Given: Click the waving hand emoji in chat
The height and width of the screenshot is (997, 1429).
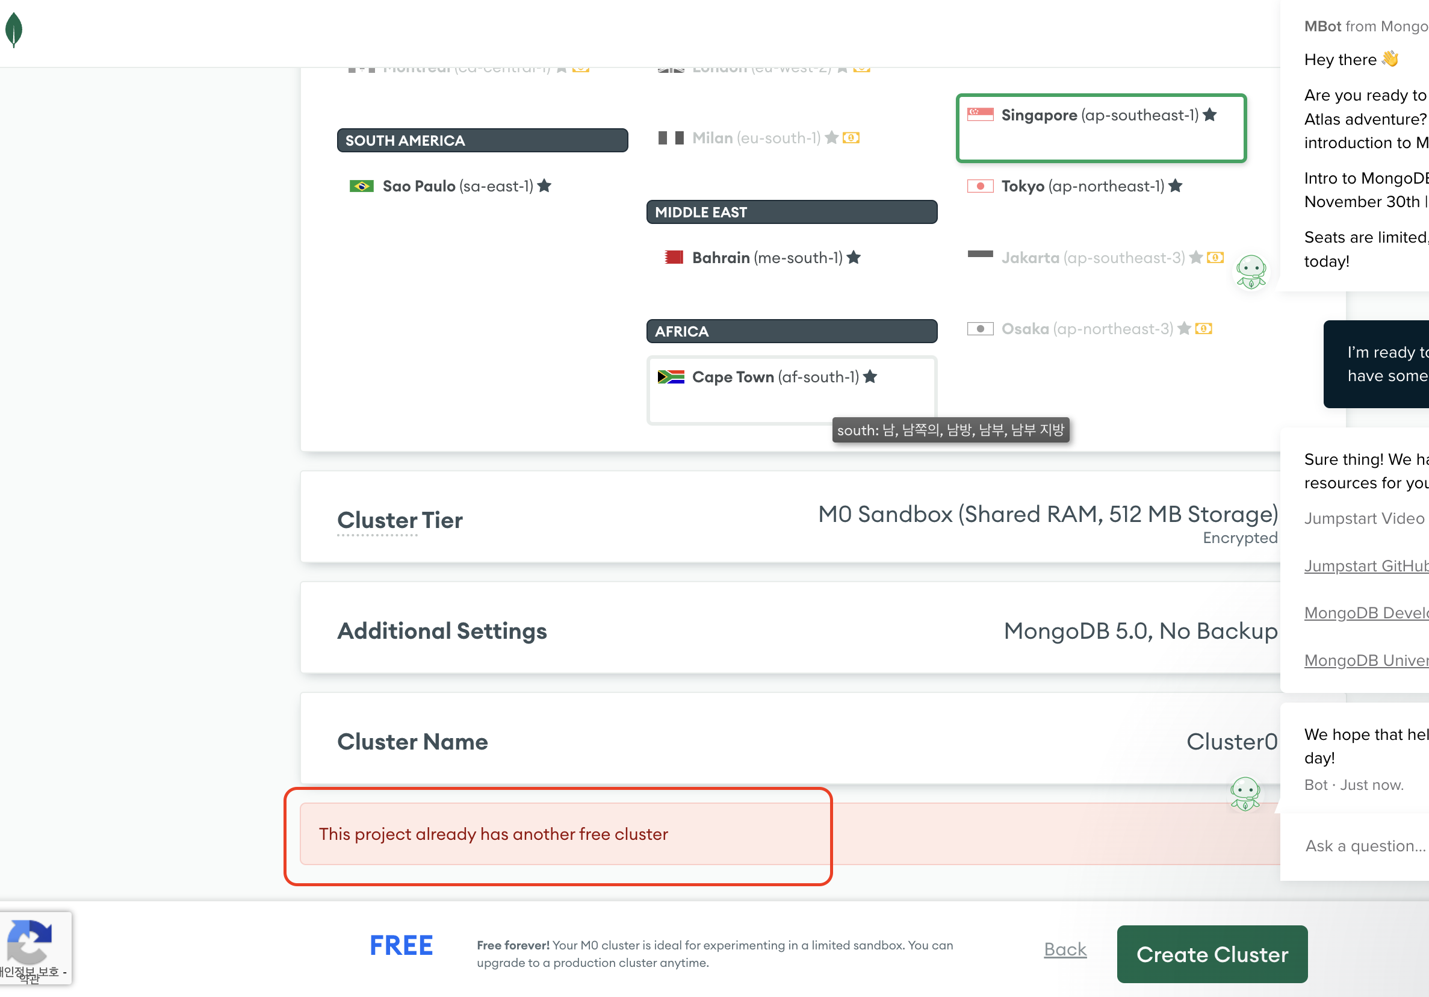Looking at the screenshot, I should click(1390, 59).
